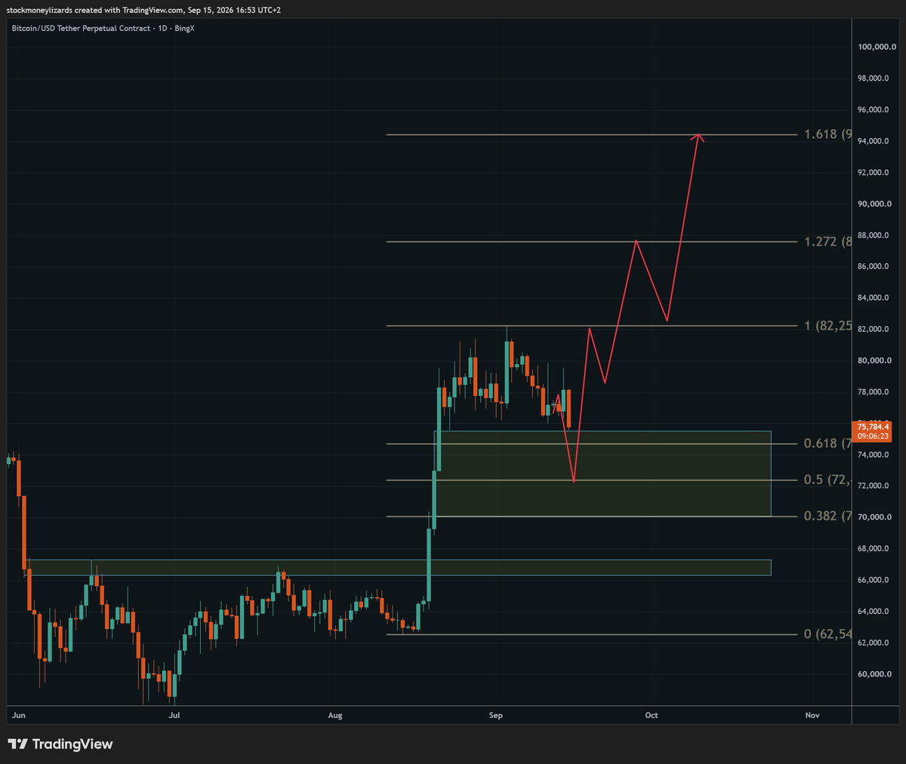The image size is (906, 764).
Task: Click the TradingView logo at bottom left
Action: tap(60, 744)
